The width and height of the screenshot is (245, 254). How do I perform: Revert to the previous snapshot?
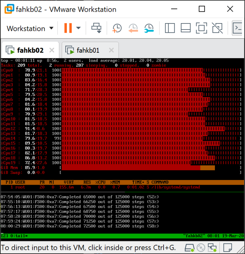tap(133, 28)
